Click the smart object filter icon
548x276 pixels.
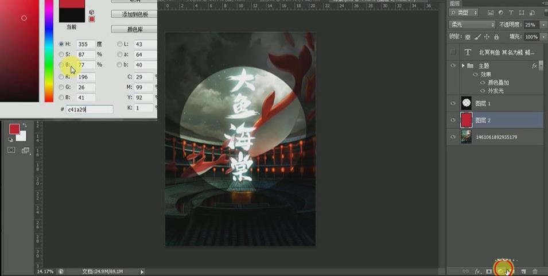point(532,13)
